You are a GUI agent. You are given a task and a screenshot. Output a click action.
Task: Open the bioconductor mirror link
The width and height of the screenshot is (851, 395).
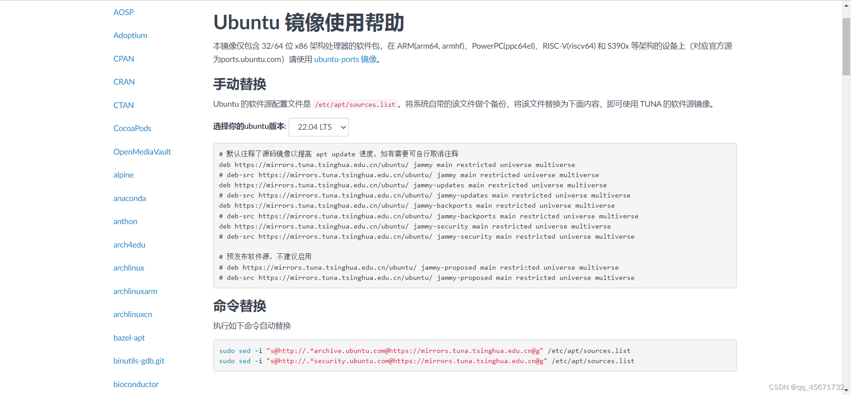[136, 384]
